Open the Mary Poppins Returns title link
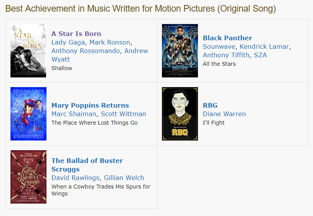 [x=90, y=105]
